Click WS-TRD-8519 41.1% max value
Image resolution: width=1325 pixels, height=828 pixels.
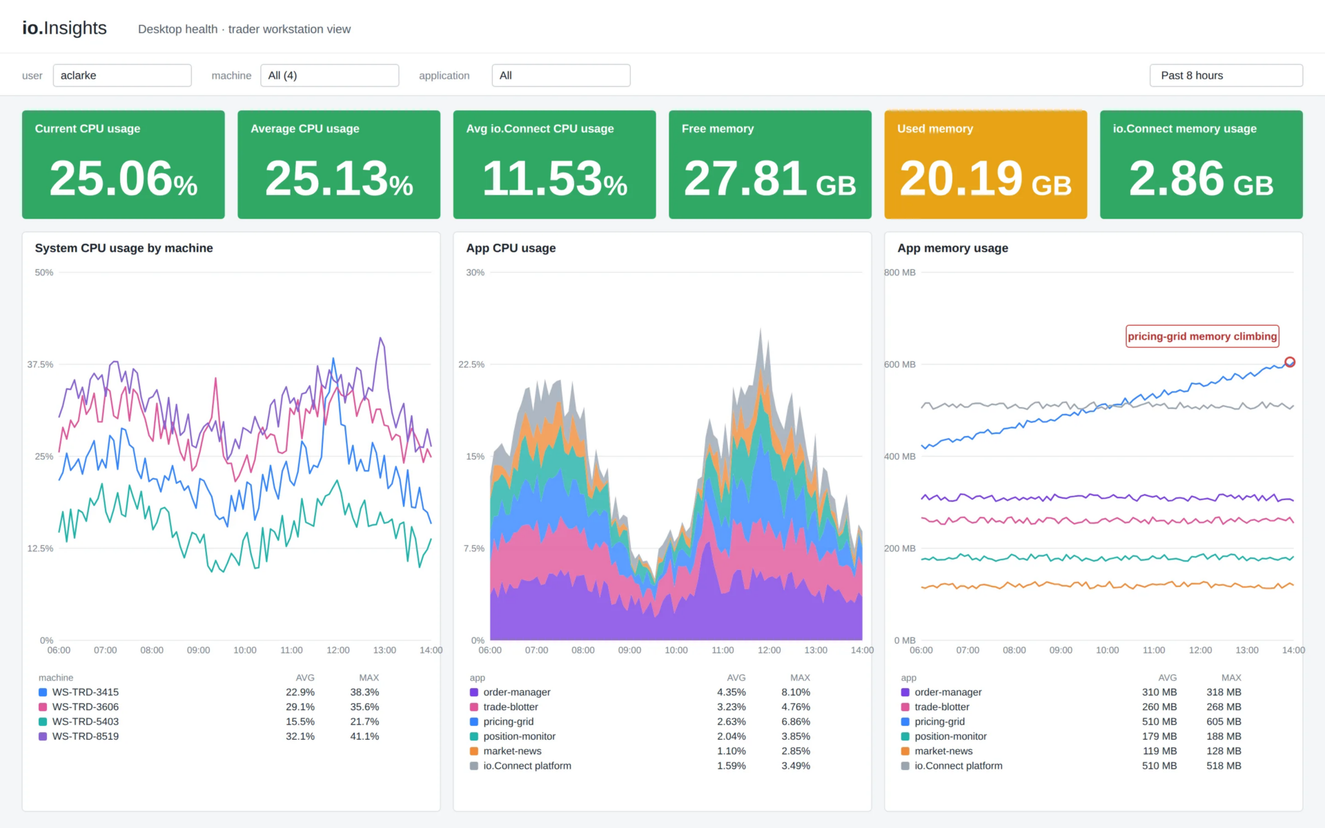[364, 736]
